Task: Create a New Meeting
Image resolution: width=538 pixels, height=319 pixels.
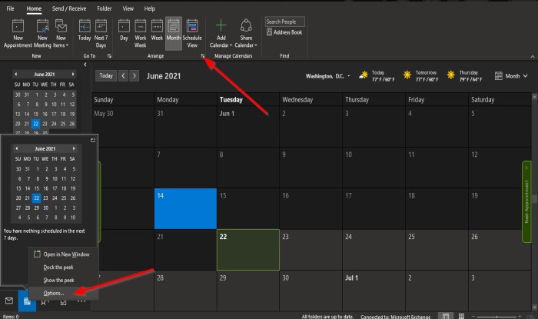Action: tap(42, 33)
